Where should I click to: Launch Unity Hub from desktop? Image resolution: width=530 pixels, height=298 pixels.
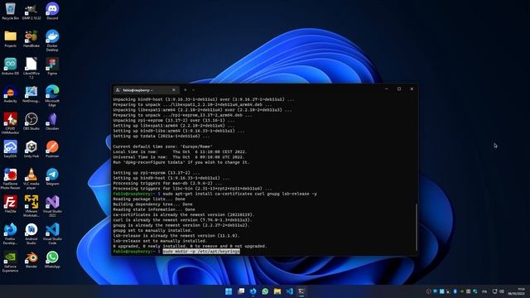point(31,149)
